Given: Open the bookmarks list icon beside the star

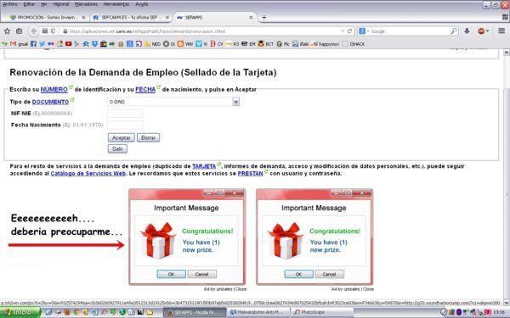Looking at the screenshot, I should pos(20,31).
